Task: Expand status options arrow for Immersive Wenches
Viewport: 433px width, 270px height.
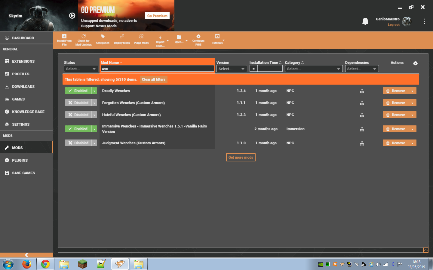Action: [x=94, y=129]
